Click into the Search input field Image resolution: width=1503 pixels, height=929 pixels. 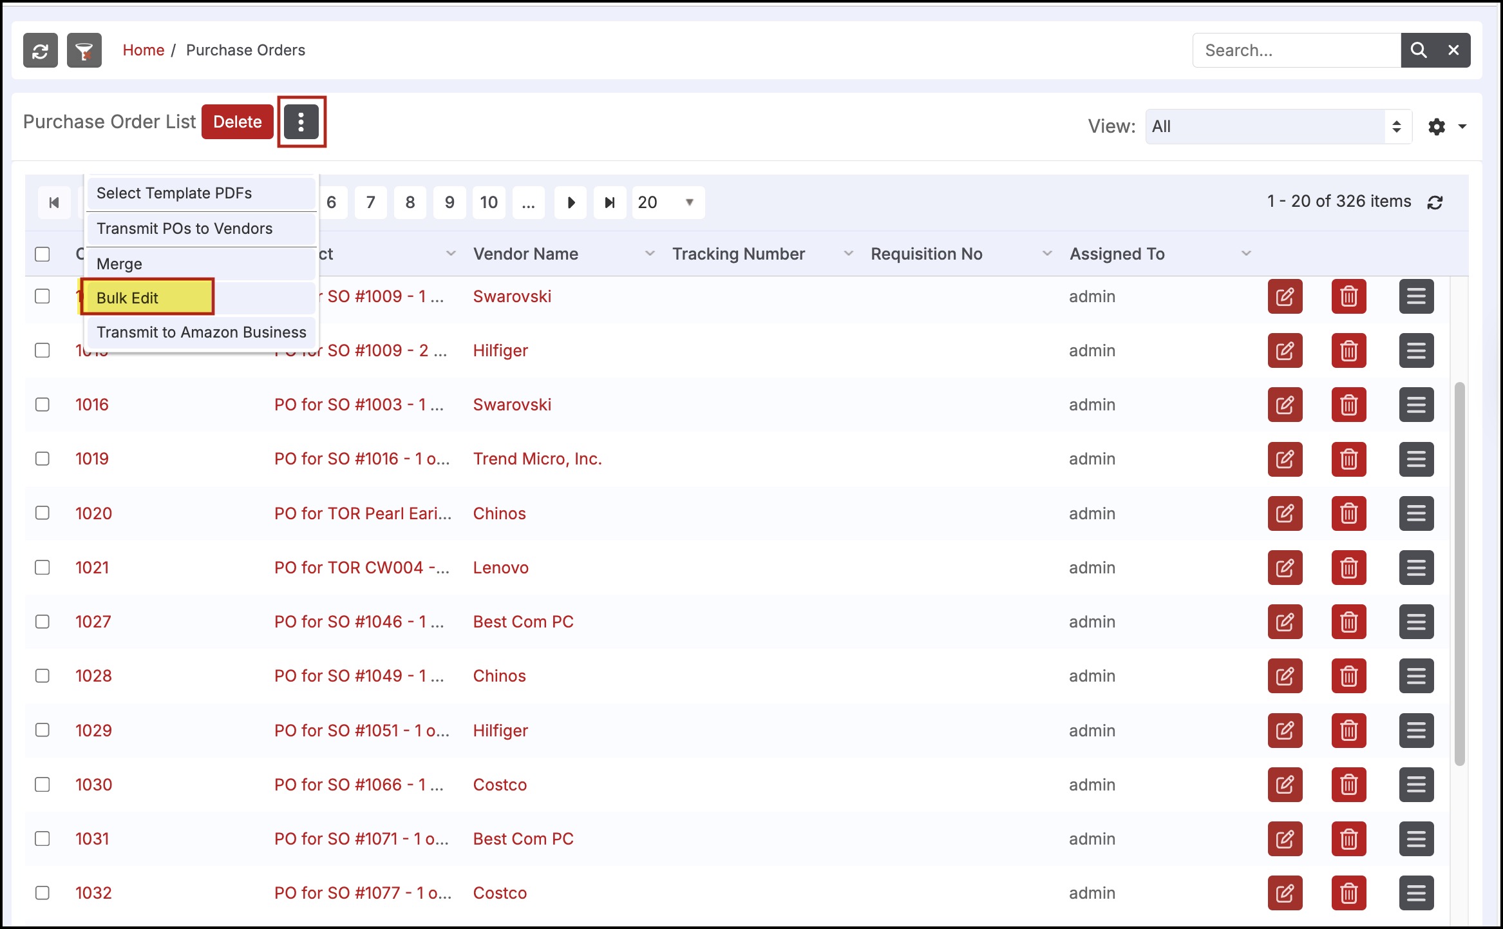point(1294,50)
